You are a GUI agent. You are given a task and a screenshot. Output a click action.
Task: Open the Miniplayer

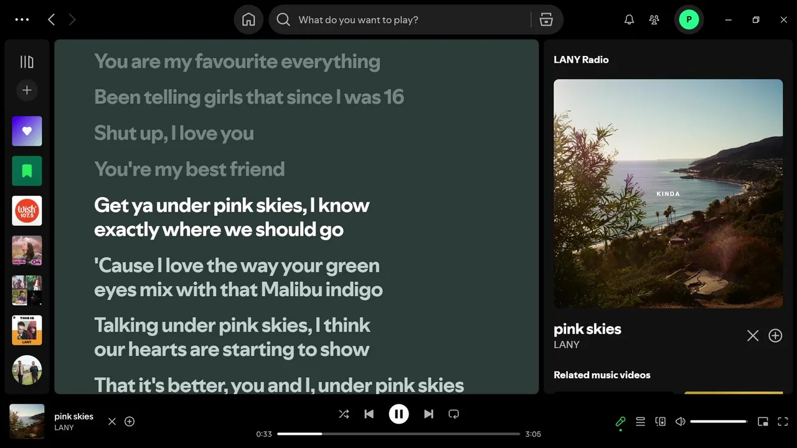click(763, 422)
